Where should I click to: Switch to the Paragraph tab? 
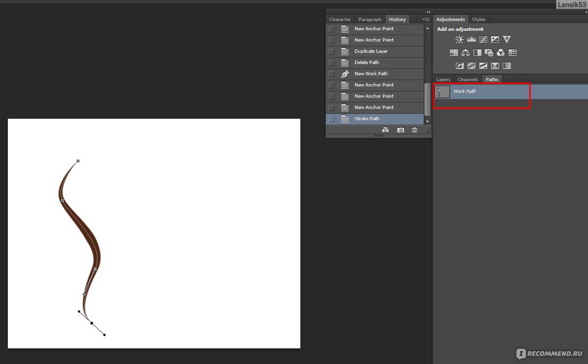pyautogui.click(x=370, y=20)
